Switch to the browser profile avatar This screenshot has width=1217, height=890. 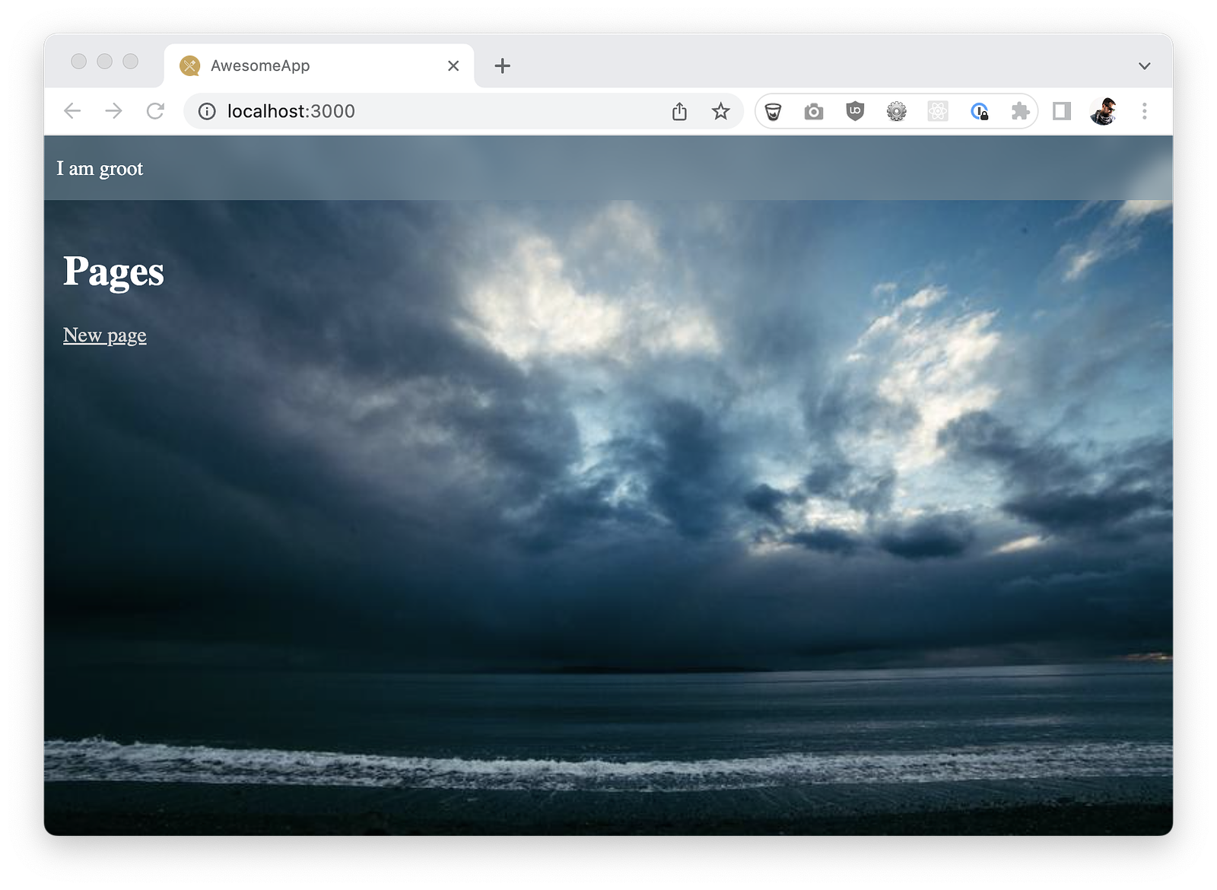tap(1104, 111)
